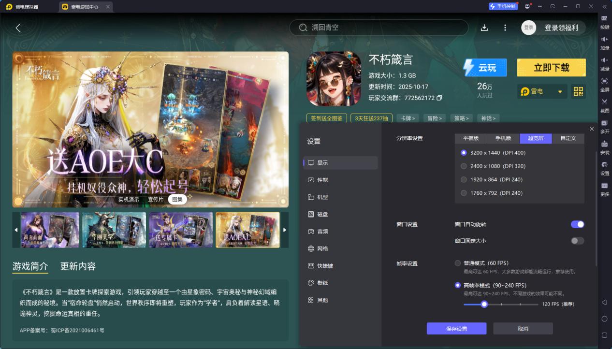612x349 pixels.
Task: Show the QR code next to 雷电 button
Action: point(578,91)
